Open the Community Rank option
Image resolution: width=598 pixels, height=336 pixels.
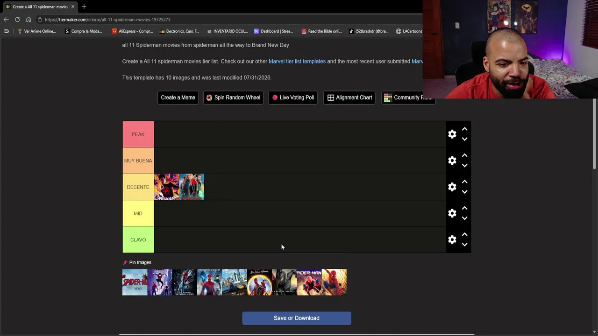pyautogui.click(x=408, y=98)
